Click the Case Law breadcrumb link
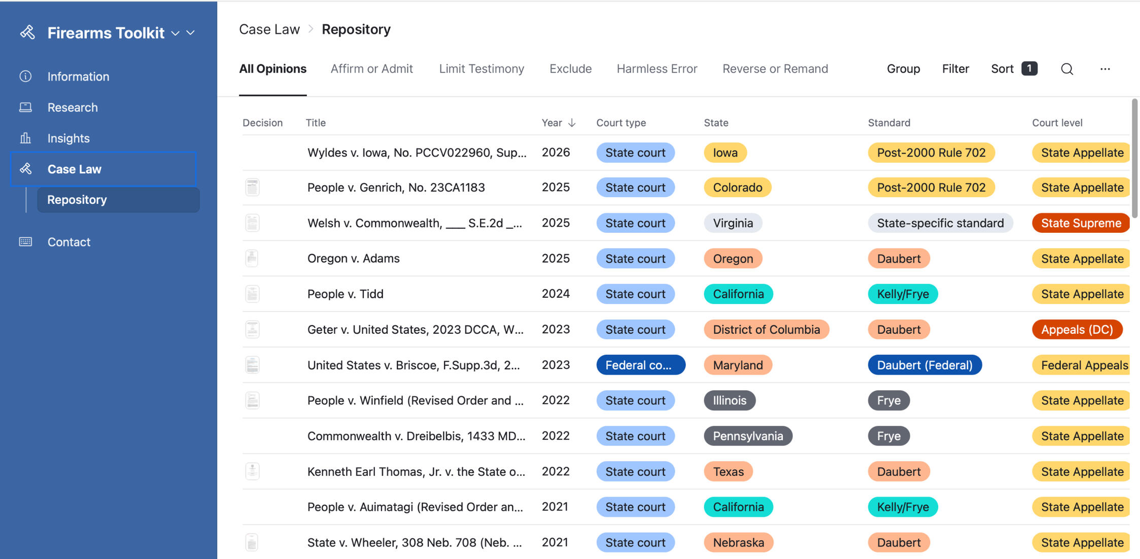Image resolution: width=1140 pixels, height=559 pixels. [x=269, y=29]
